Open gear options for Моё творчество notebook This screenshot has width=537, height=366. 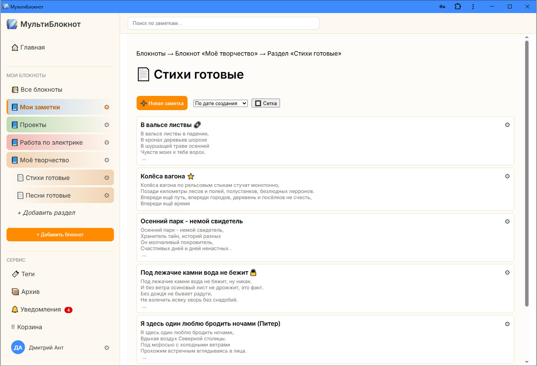click(107, 160)
